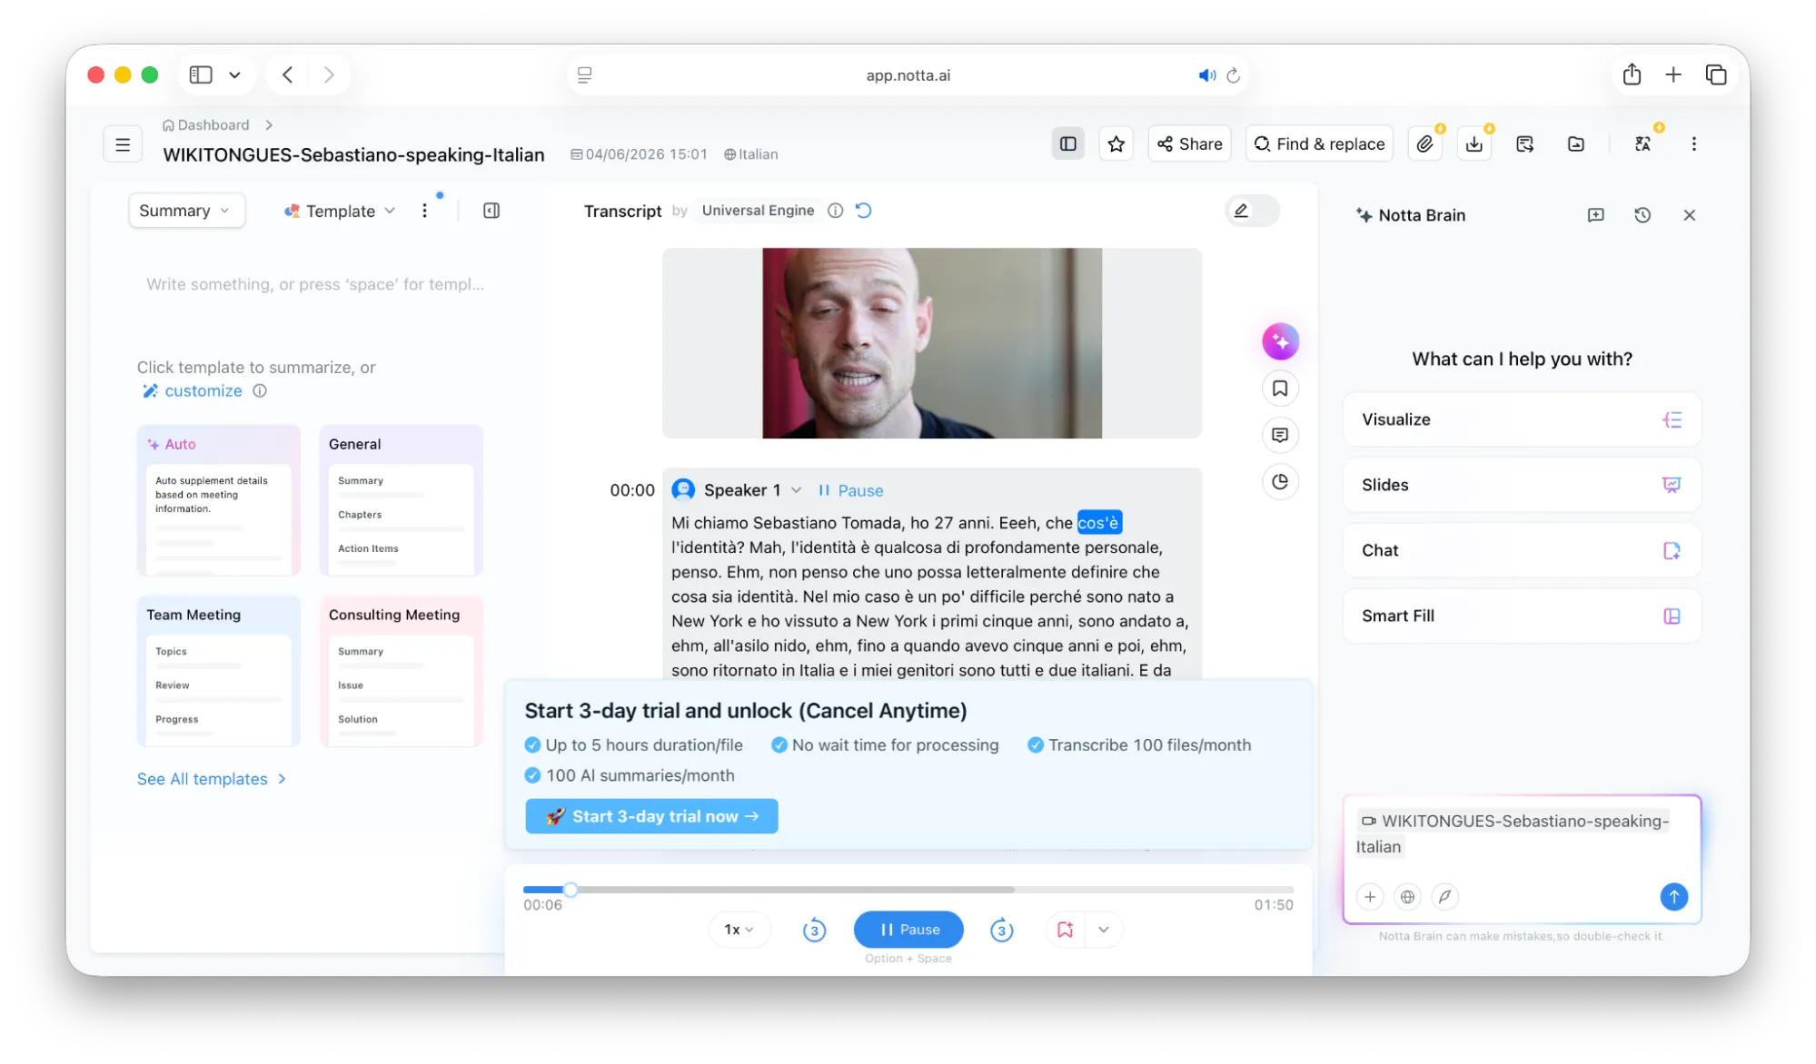Screen dimensions: 1816x1064
Task: Click the highlighted word "cos'è"
Action: point(1099,523)
